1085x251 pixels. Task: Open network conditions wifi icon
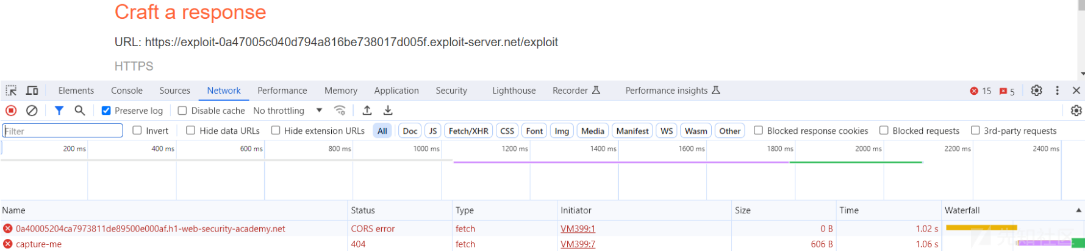(x=340, y=111)
